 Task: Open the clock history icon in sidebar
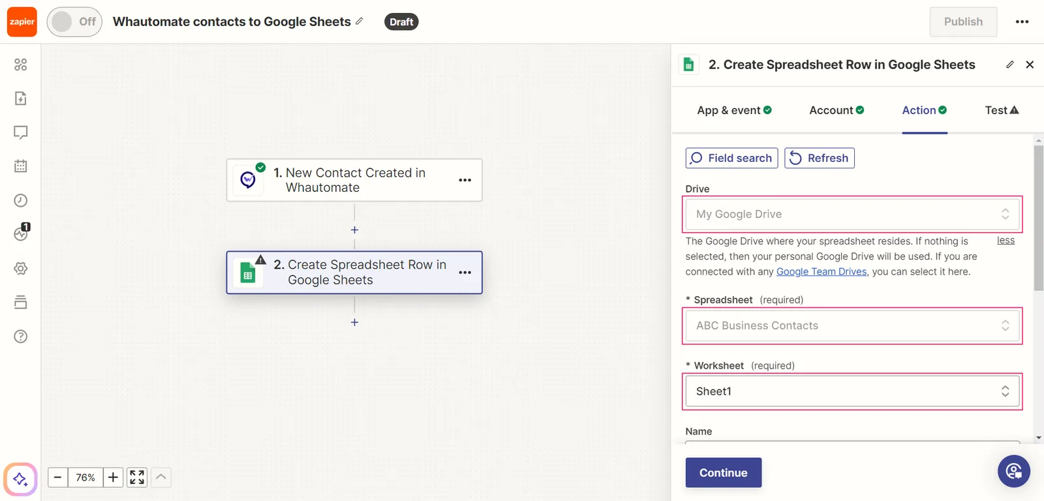coord(21,200)
